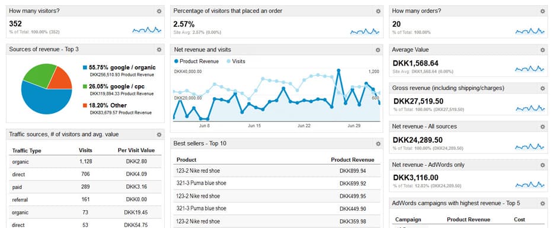Click sparkline in Net revenue - All sources
The height and width of the screenshot is (228, 553).
coord(530,147)
